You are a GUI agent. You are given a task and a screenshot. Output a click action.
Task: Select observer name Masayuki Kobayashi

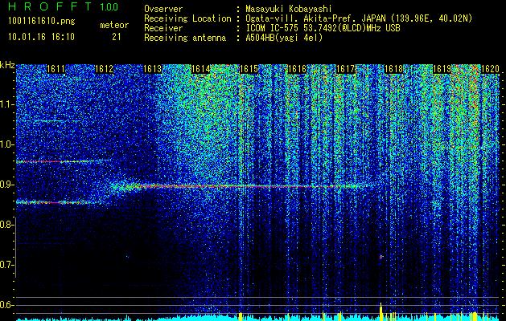[289, 9]
